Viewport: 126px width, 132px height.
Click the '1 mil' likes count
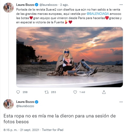(x=82, y=92)
